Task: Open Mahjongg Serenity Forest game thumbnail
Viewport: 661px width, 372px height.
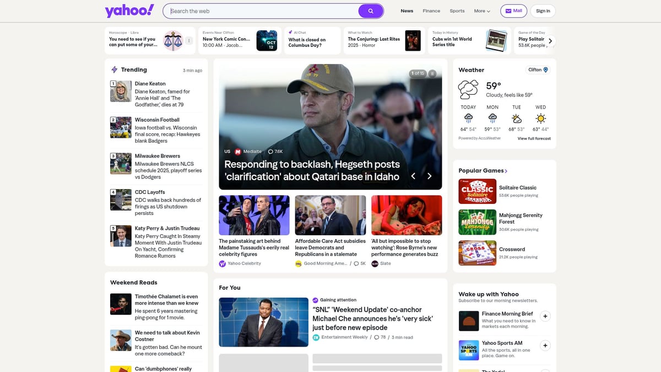Action: (478, 222)
